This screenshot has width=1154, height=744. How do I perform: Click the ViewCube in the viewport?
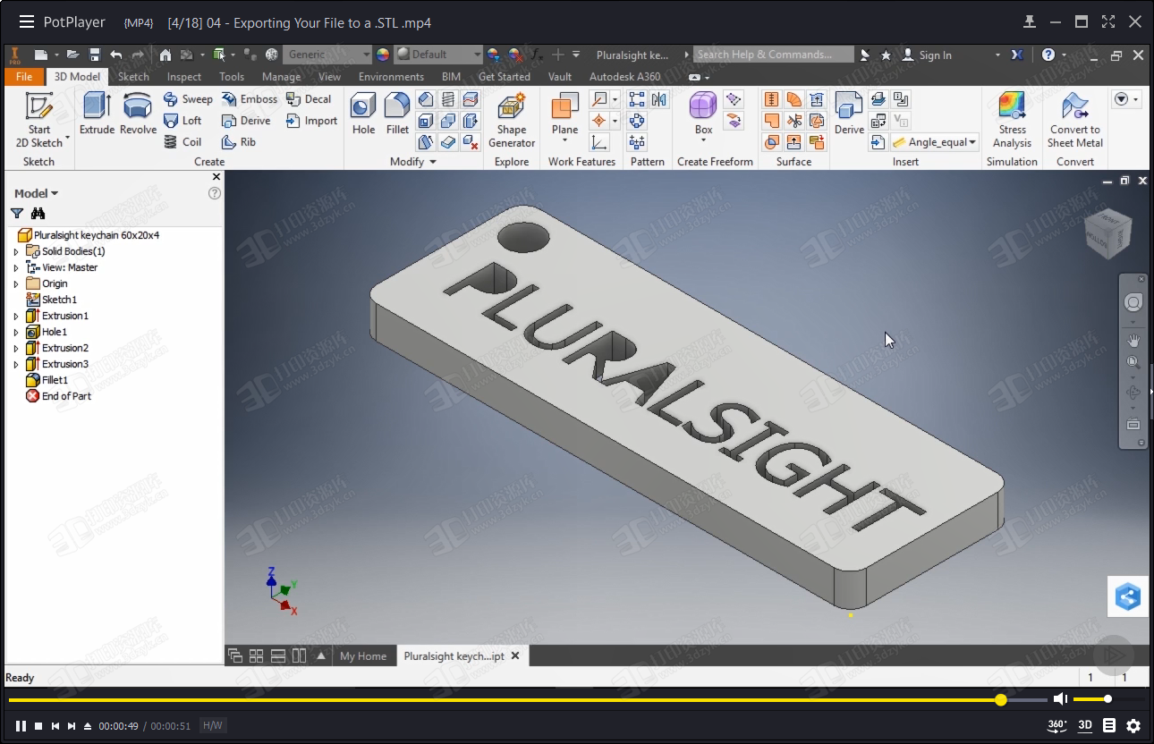pos(1107,233)
